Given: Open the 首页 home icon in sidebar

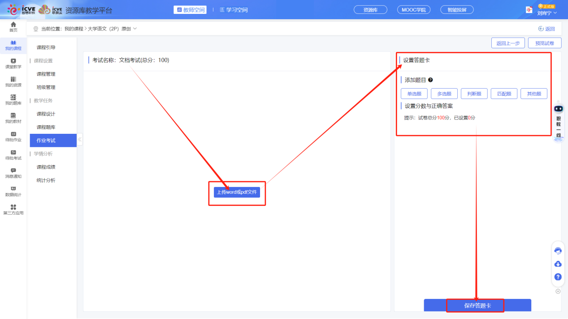Looking at the screenshot, I should (x=13, y=27).
